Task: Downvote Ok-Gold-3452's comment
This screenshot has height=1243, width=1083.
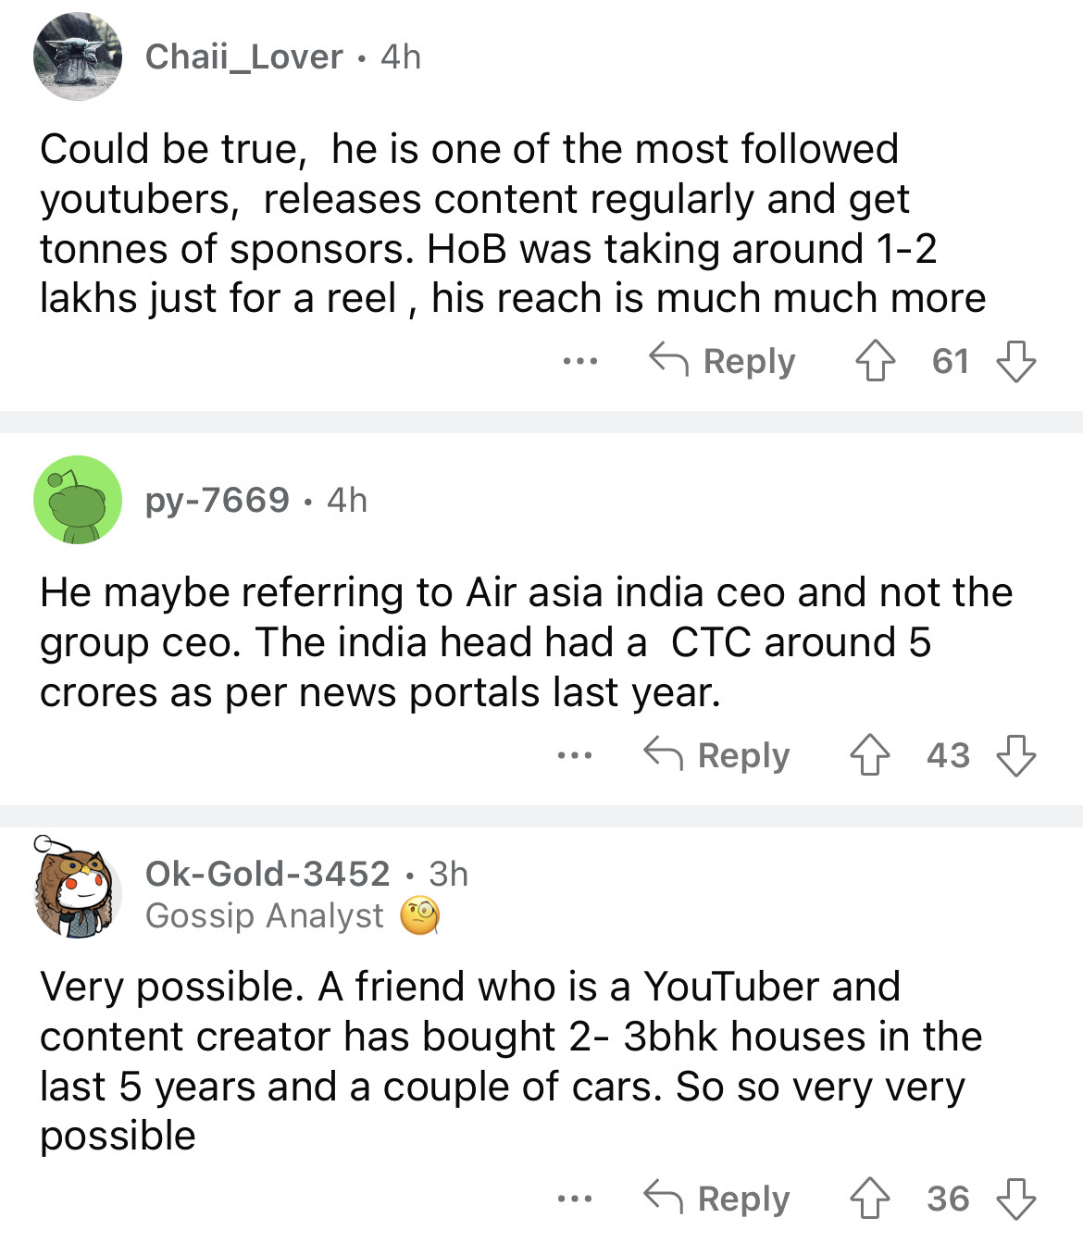Action: click(1015, 1199)
